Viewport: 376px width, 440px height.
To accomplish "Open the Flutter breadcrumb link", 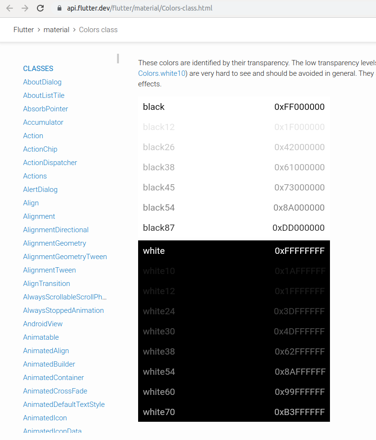I will click(x=23, y=30).
